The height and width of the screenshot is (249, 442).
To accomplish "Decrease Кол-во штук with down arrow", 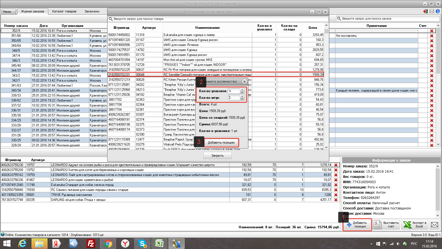I will point(242,99).
